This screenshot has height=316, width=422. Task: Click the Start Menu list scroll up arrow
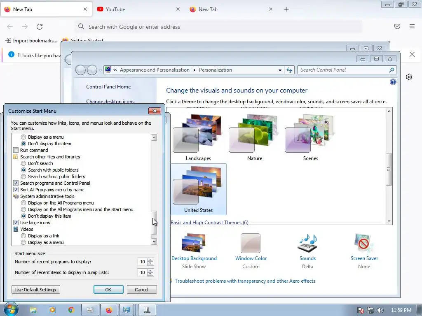tap(154, 137)
